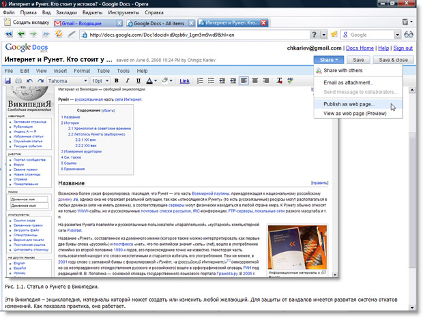Toggle italic formatting
The height and width of the screenshot is (318, 423).
click(128, 80)
